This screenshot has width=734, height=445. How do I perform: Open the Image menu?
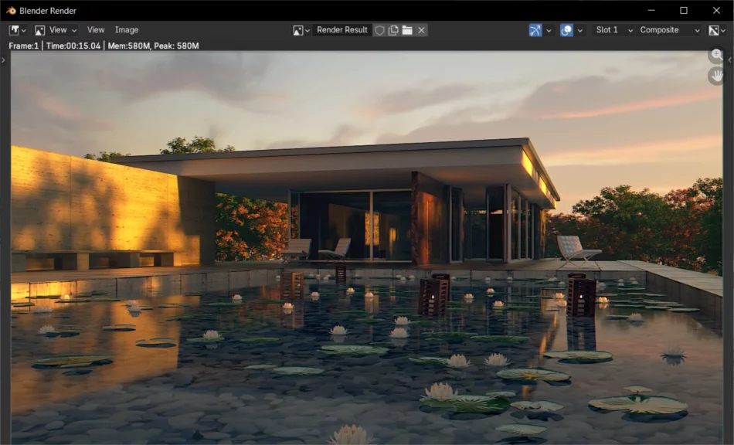127,30
